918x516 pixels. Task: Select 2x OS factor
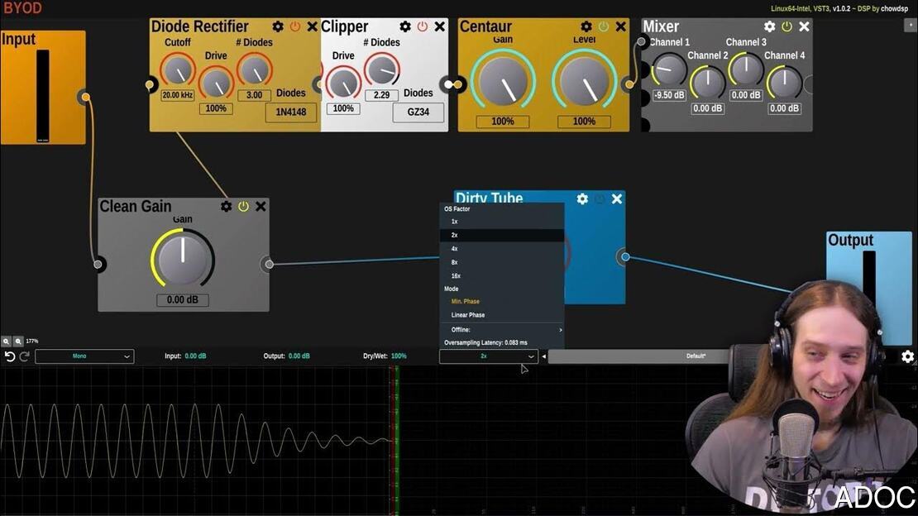(502, 235)
